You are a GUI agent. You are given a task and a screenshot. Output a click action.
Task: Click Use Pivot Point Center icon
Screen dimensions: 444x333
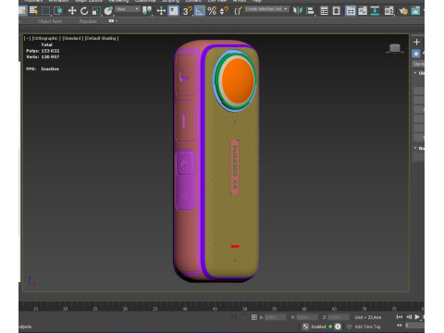click(x=147, y=11)
